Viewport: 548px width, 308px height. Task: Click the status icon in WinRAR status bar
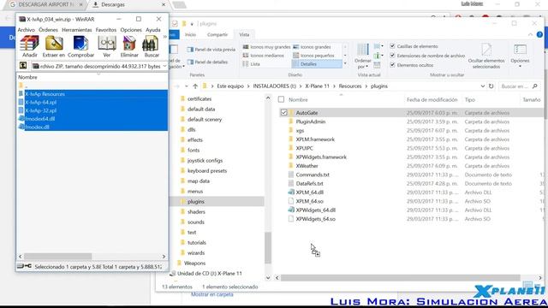[x=24, y=266]
